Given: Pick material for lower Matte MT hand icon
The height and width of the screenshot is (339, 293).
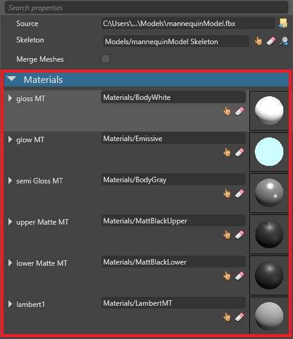Looking at the screenshot, I should coord(227,276).
